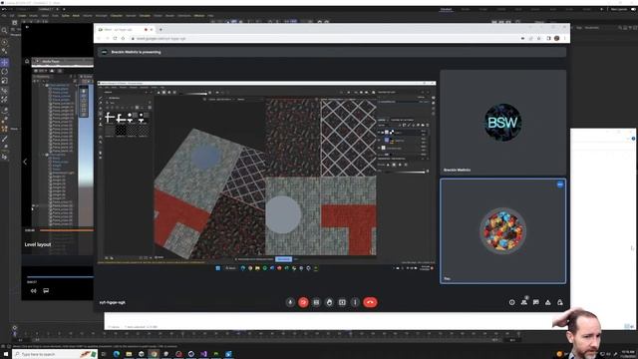The height and width of the screenshot is (359, 638).
Task: Mute microphone in the Meet call
Action: (x=290, y=302)
